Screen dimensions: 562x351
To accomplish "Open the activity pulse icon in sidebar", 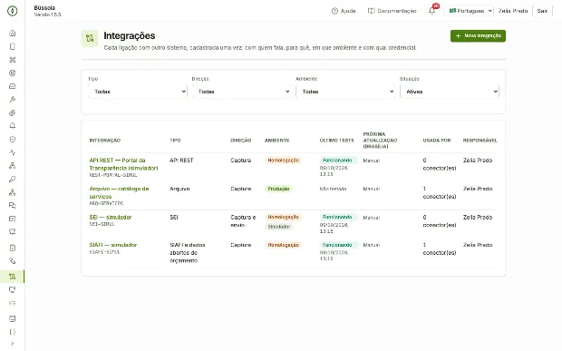I will click(x=12, y=152).
